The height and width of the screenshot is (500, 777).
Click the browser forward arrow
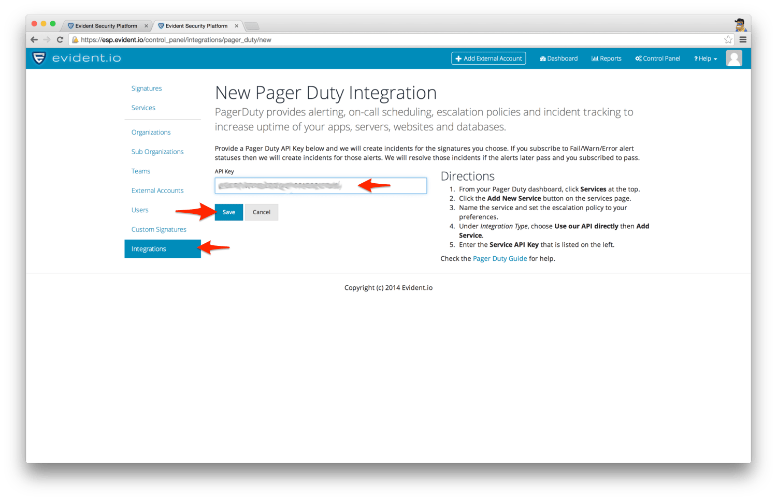(47, 40)
